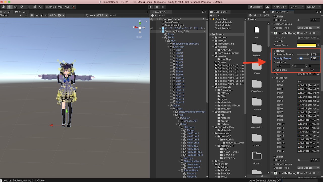This screenshot has width=323, height=182.
Task: Pick Gizmo Color with the eyedropper
Action: (318, 45)
